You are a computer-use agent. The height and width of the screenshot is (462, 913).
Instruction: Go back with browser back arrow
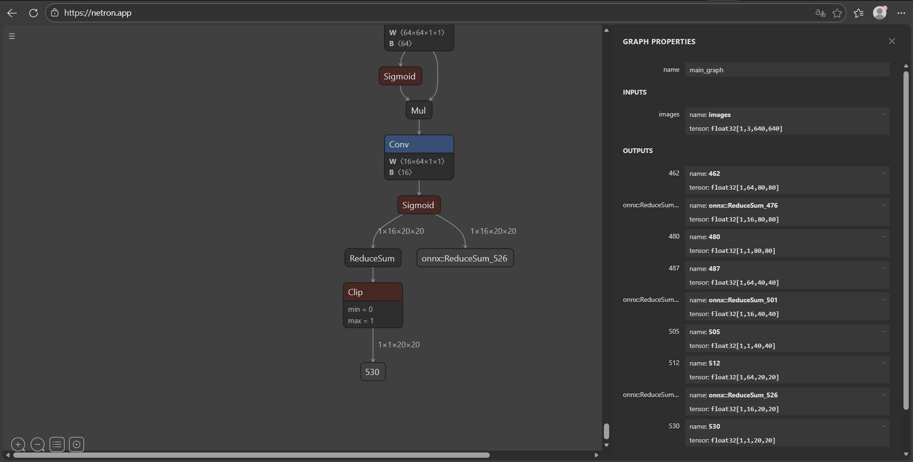coord(12,13)
